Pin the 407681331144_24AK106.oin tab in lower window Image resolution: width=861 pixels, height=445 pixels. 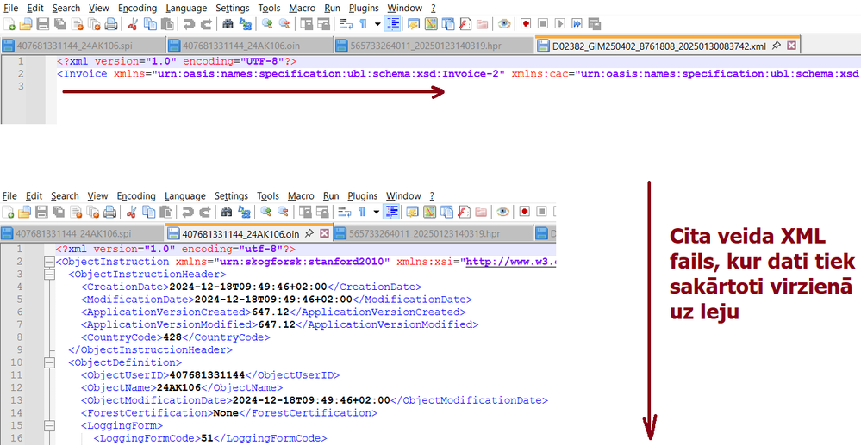309,233
